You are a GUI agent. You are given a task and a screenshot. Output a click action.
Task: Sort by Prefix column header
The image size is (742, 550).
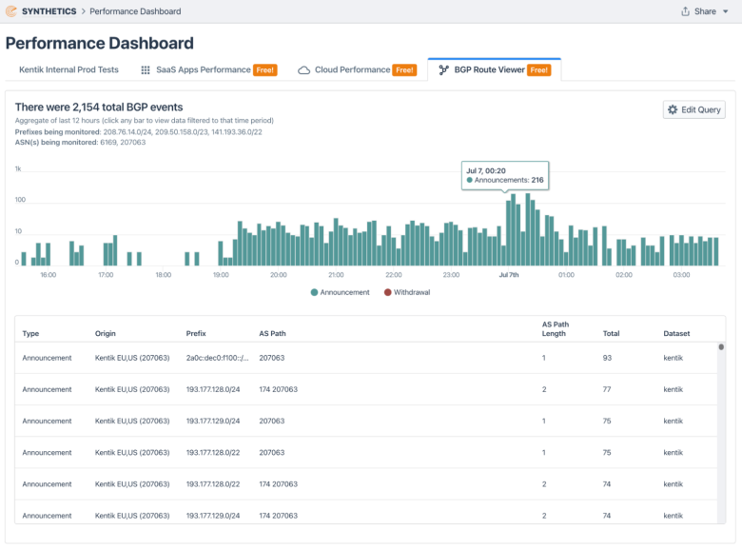[x=196, y=333]
